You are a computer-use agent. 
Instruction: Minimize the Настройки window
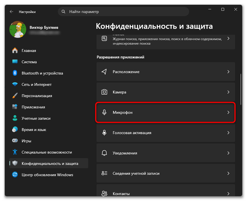210,9
